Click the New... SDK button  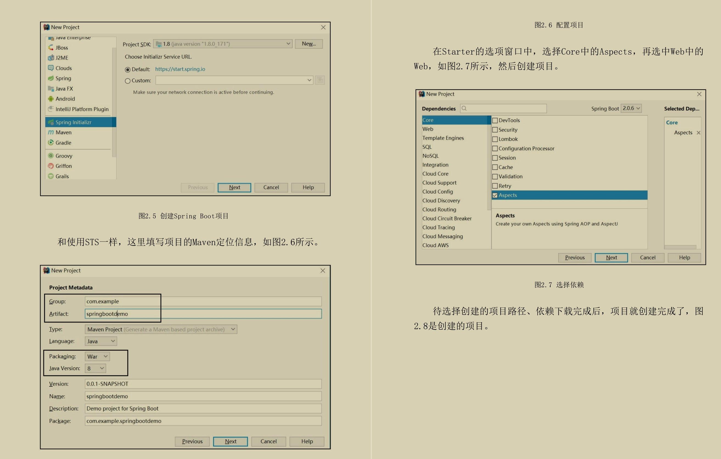coord(309,44)
